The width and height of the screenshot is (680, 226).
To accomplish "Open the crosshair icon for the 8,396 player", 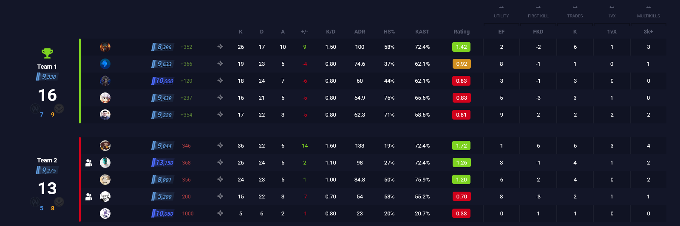I will pyautogui.click(x=220, y=47).
